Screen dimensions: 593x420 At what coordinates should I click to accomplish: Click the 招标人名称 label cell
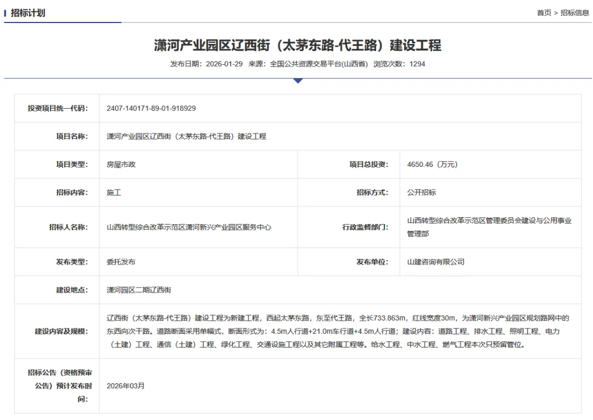tap(57, 227)
